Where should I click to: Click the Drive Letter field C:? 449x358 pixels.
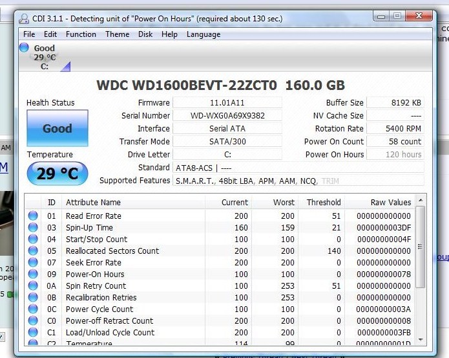point(227,155)
